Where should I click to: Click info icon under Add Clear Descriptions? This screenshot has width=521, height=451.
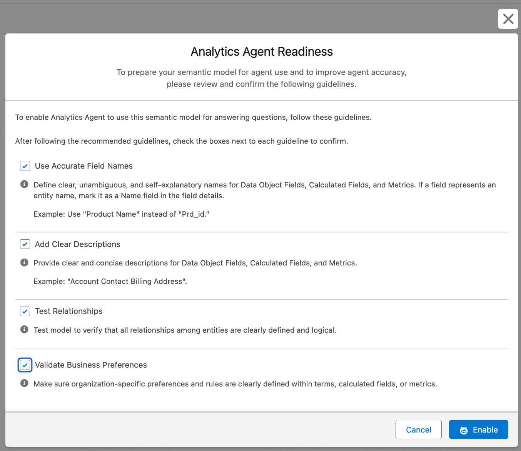pos(24,263)
